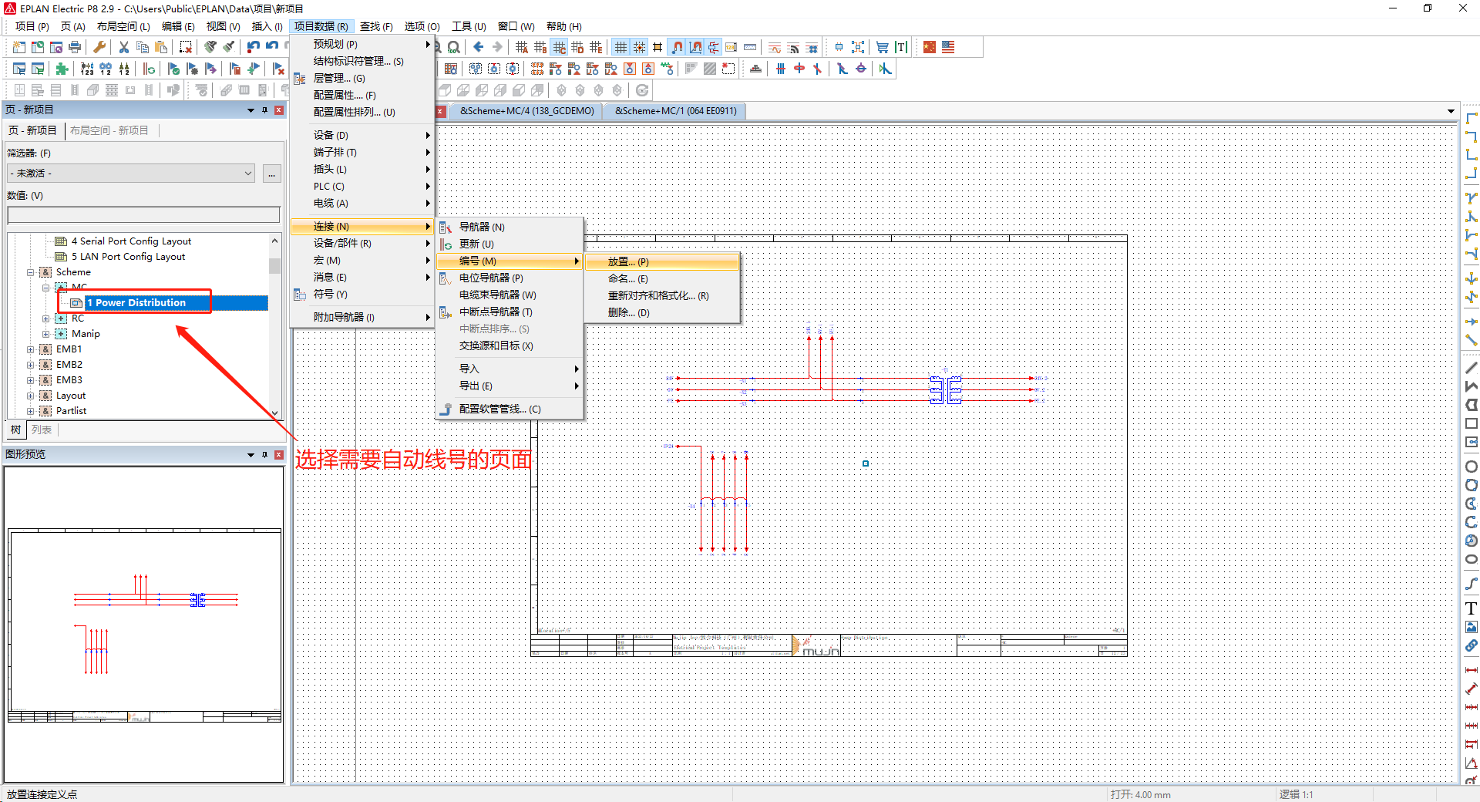Select the Insert Image tool
This screenshot has height=802, width=1480.
[x=1471, y=627]
